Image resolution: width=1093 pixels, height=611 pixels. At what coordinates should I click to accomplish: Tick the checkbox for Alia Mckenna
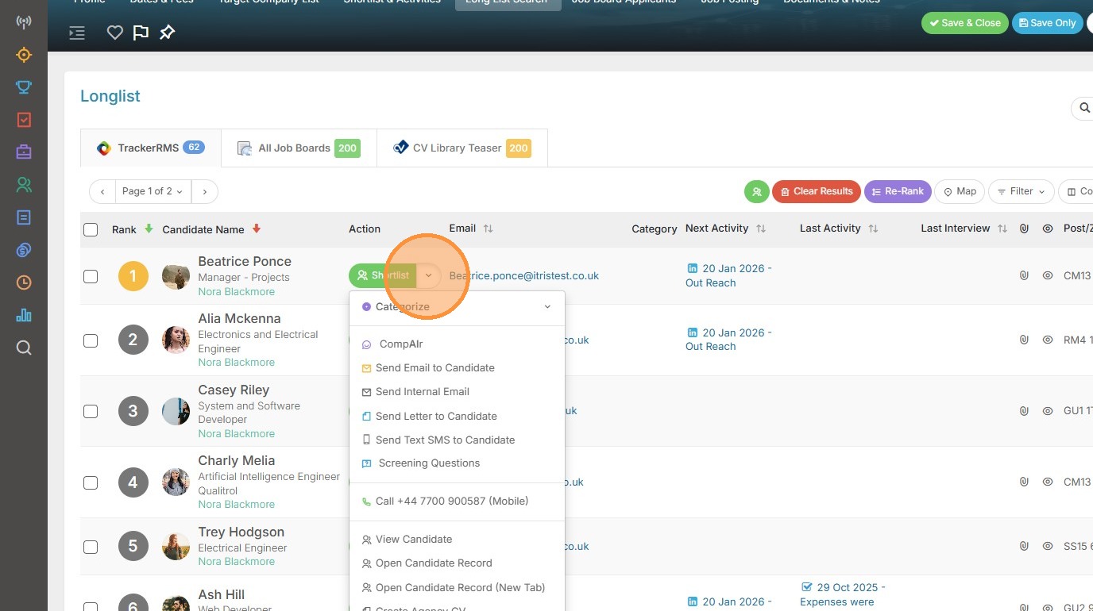coord(91,340)
